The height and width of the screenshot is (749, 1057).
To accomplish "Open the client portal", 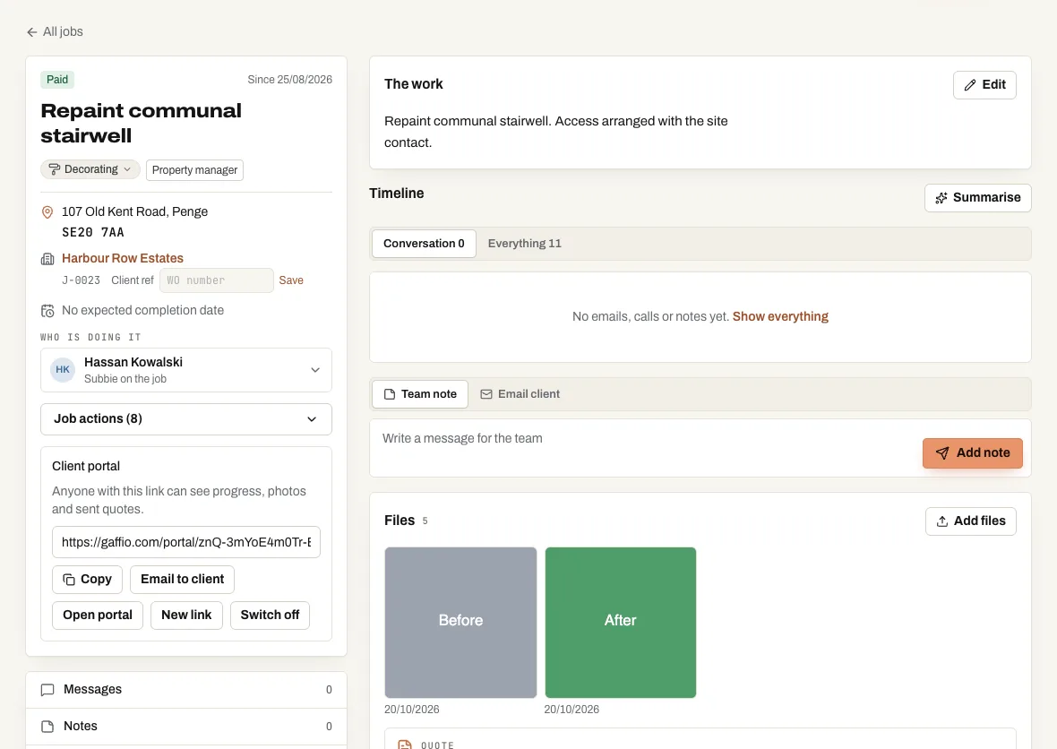I will pos(98,616).
